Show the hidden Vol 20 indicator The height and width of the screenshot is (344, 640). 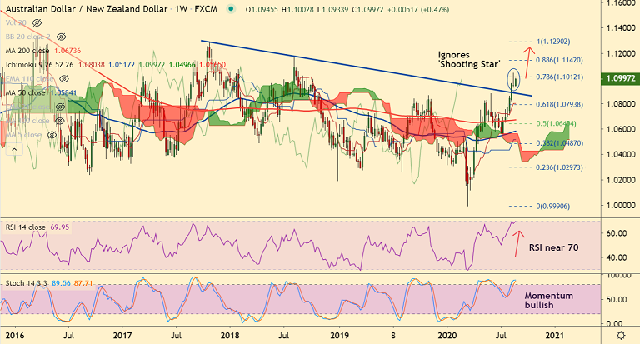pos(37,22)
